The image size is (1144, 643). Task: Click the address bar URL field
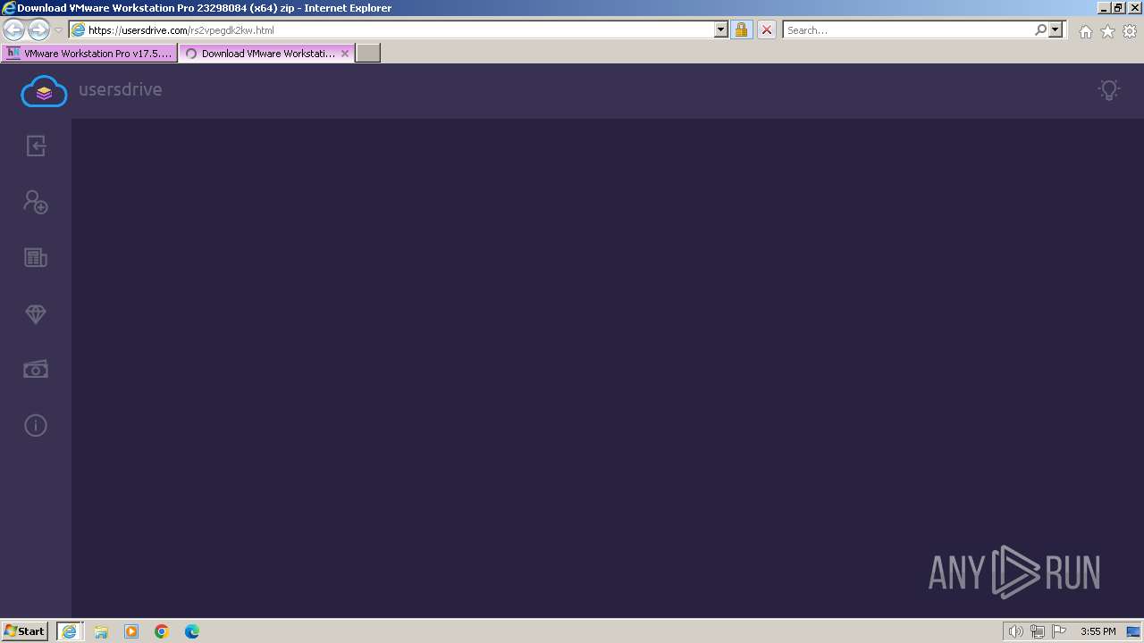[399, 29]
